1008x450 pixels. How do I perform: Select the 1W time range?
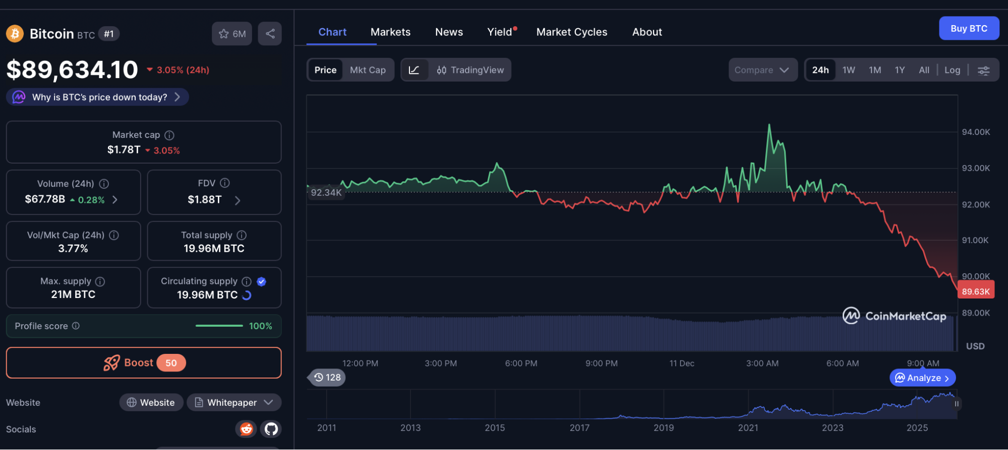(x=849, y=70)
